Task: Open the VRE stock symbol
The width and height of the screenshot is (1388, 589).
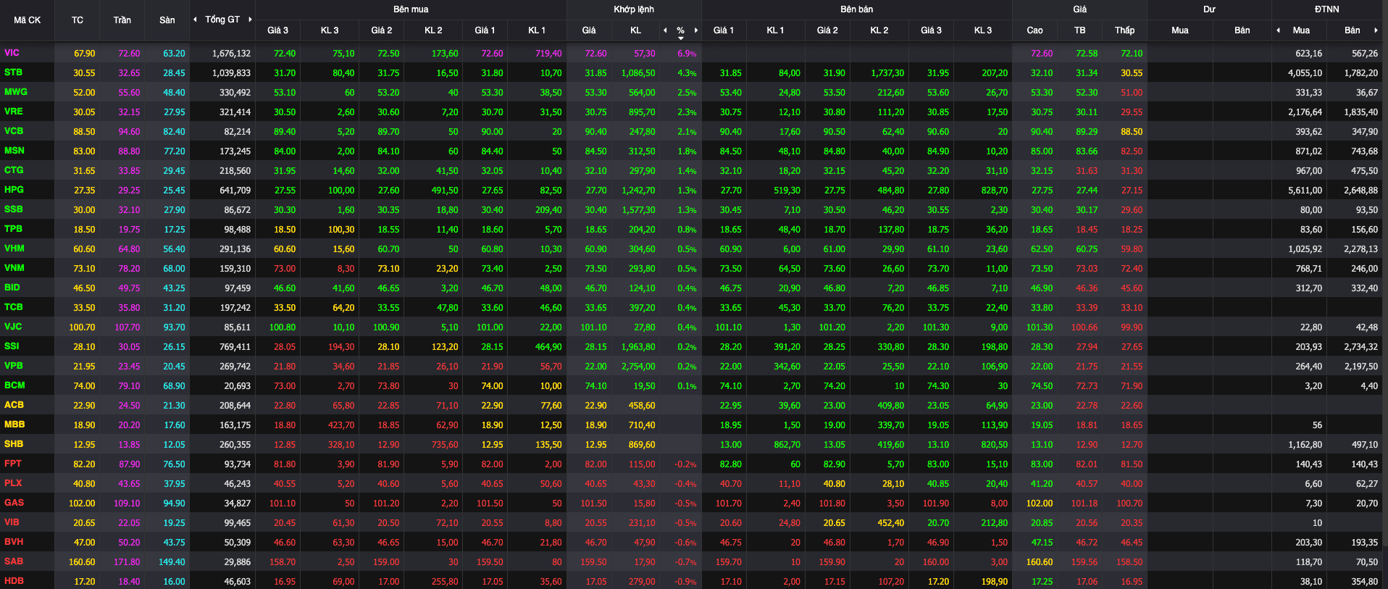Action: click(13, 112)
